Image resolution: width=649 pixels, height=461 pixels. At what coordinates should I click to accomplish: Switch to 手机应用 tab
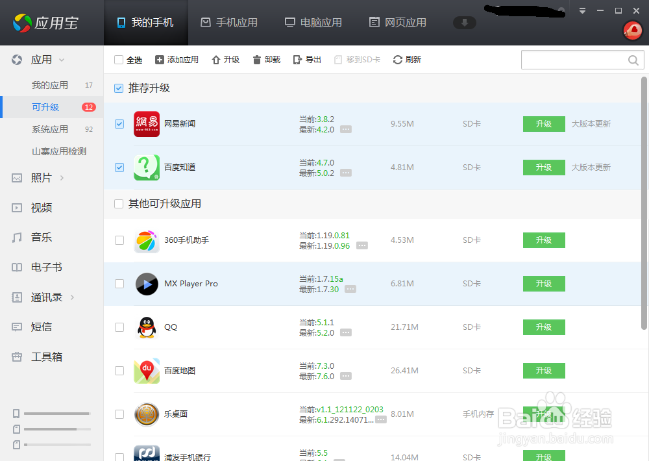(x=229, y=22)
